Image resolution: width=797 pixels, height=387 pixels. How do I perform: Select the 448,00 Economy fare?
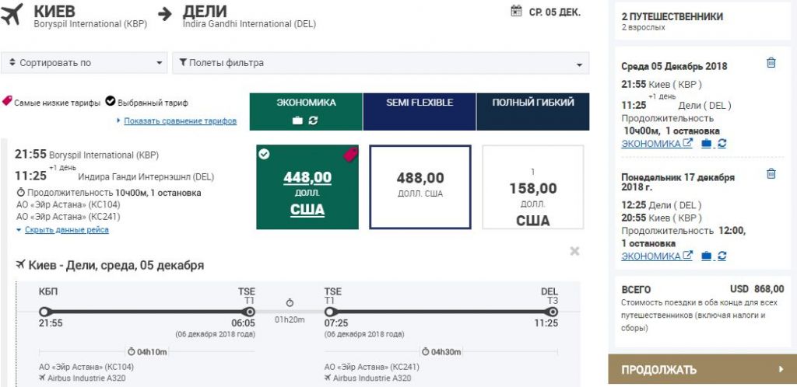307,187
